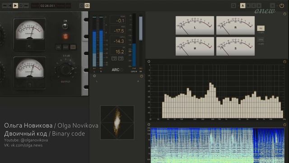
Task: Select preset slot A
Action: pyautogui.click(x=243, y=6)
